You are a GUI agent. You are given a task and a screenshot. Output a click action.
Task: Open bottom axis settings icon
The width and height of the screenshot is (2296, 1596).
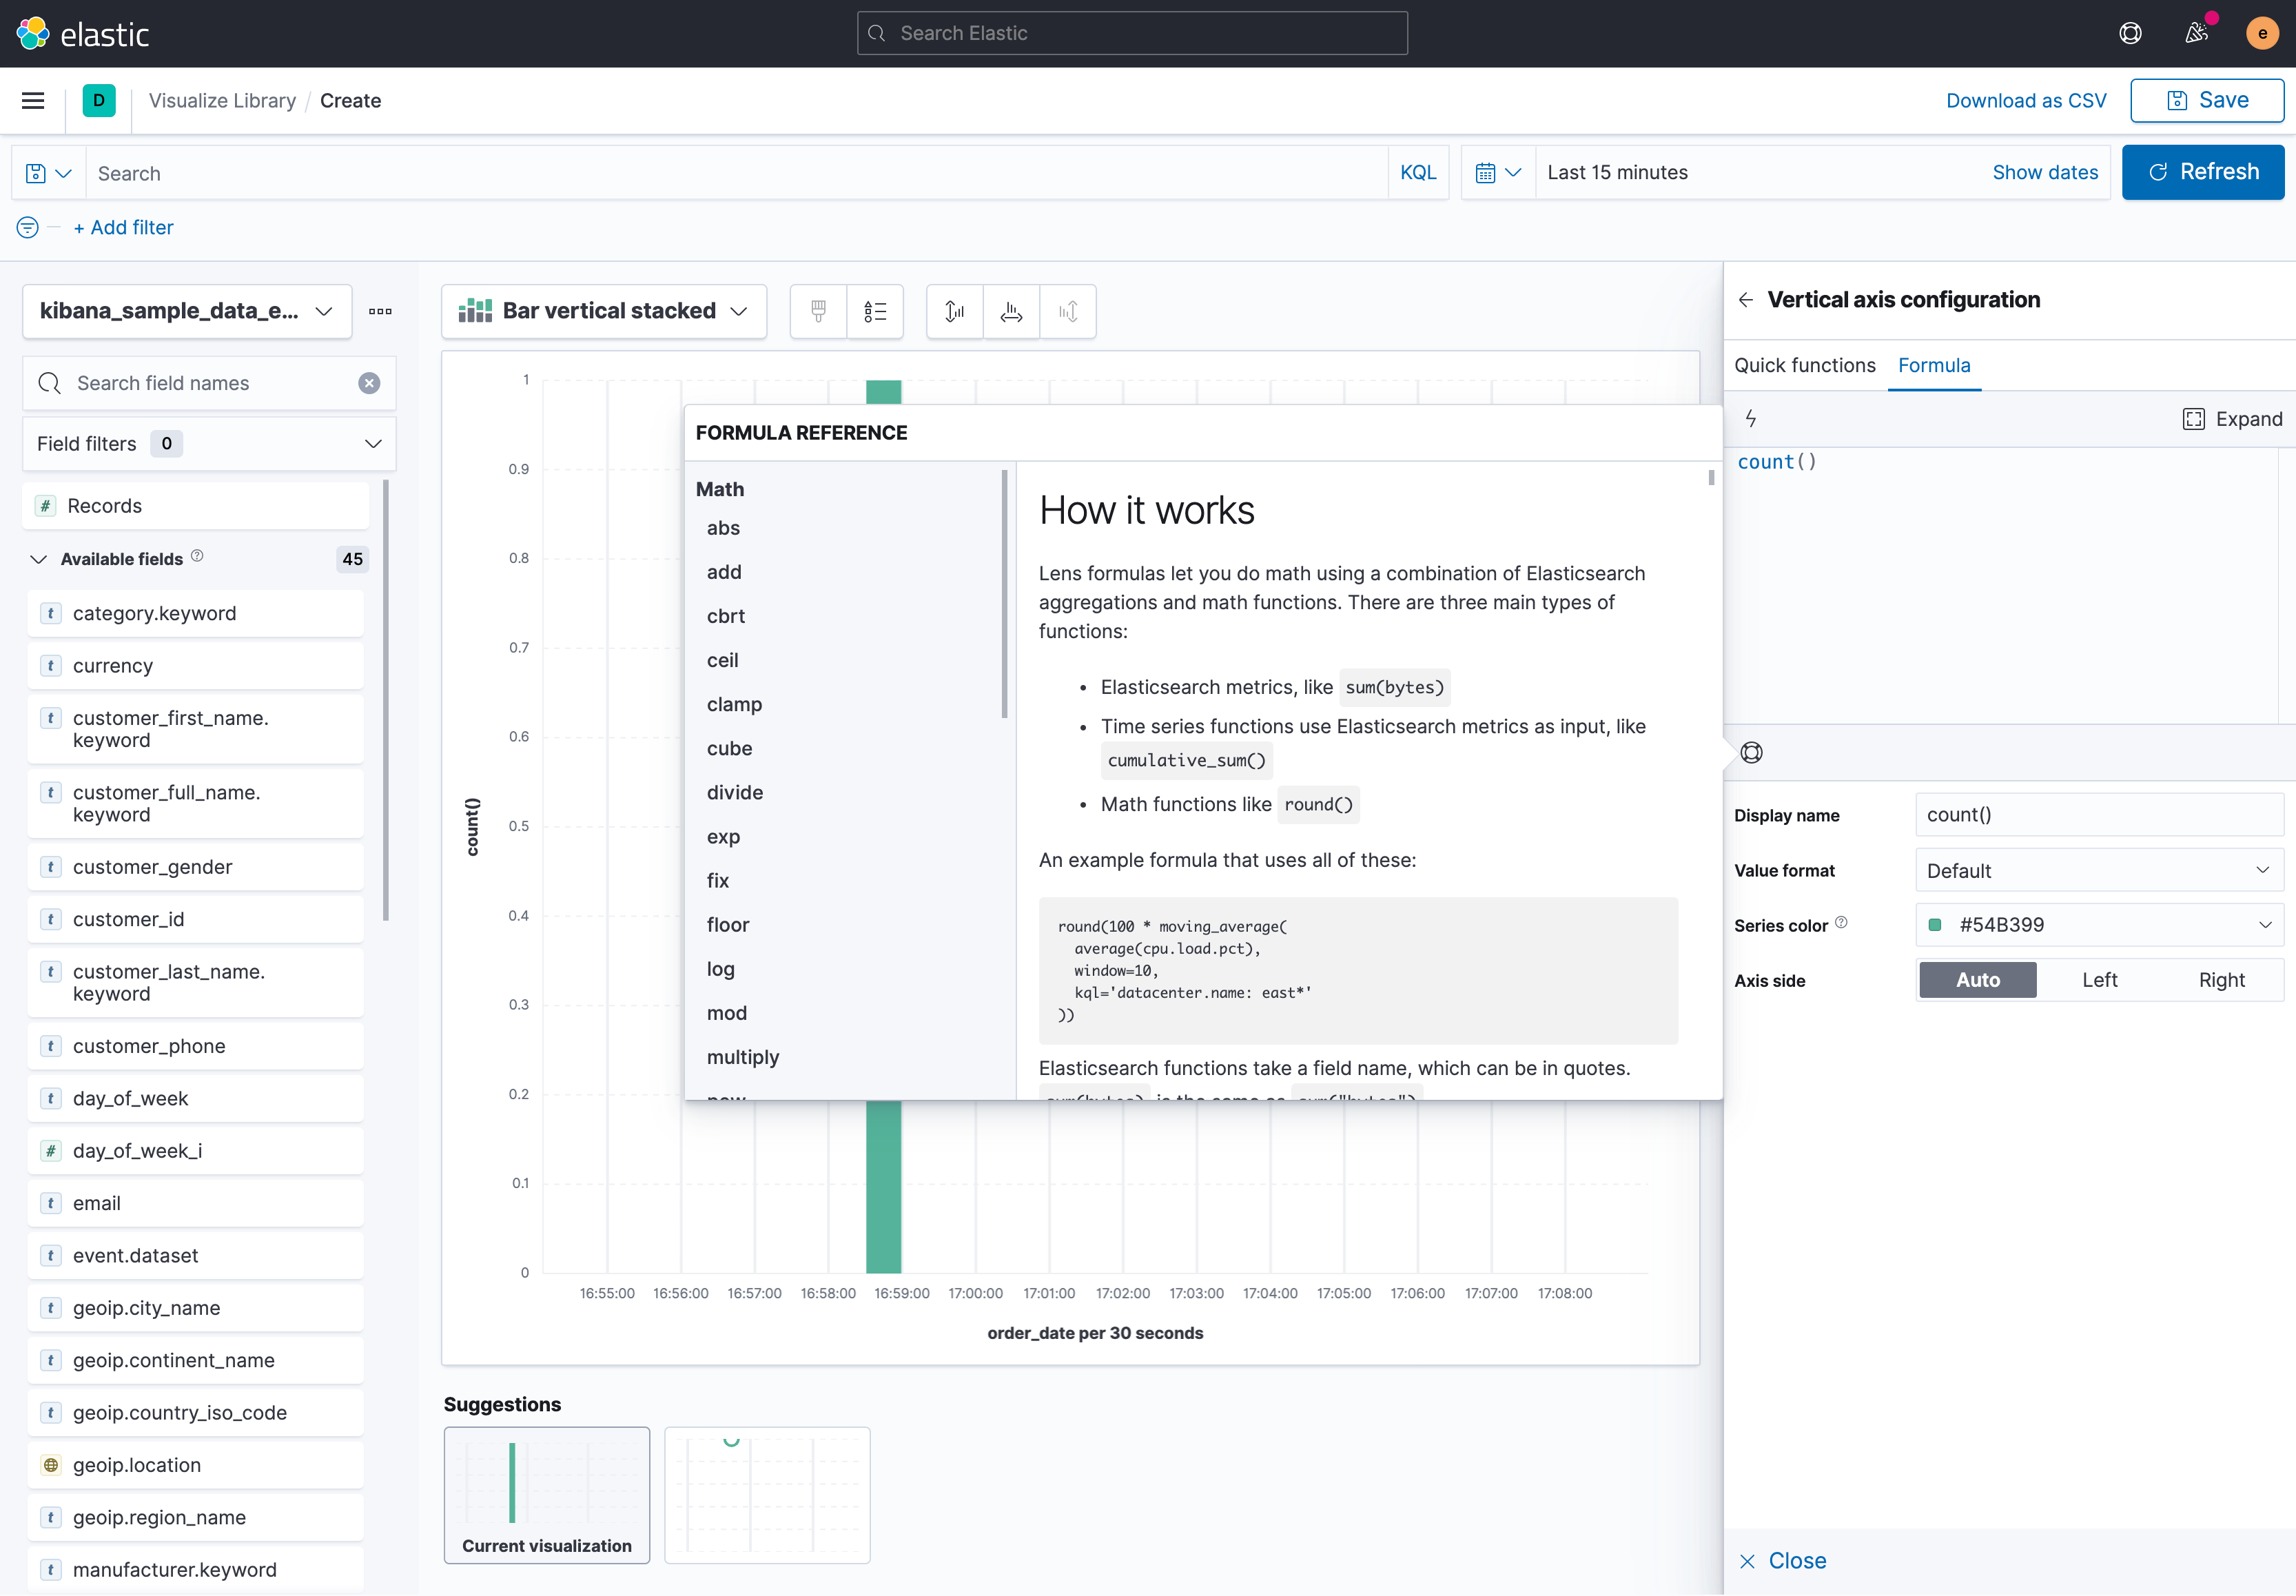coord(1011,311)
